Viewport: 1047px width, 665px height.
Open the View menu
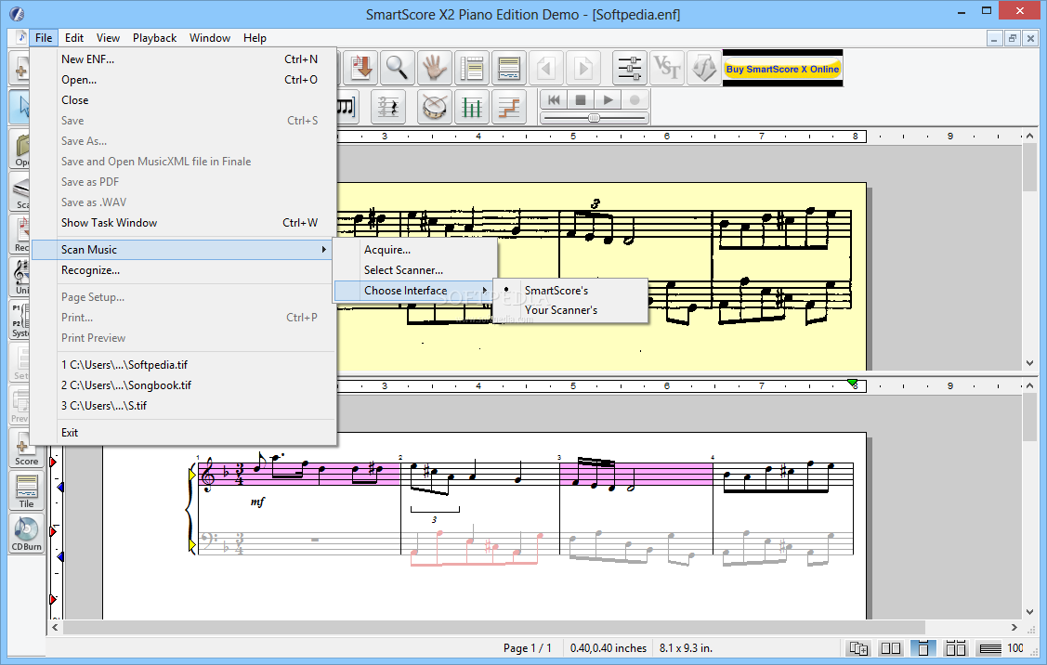pyautogui.click(x=108, y=38)
